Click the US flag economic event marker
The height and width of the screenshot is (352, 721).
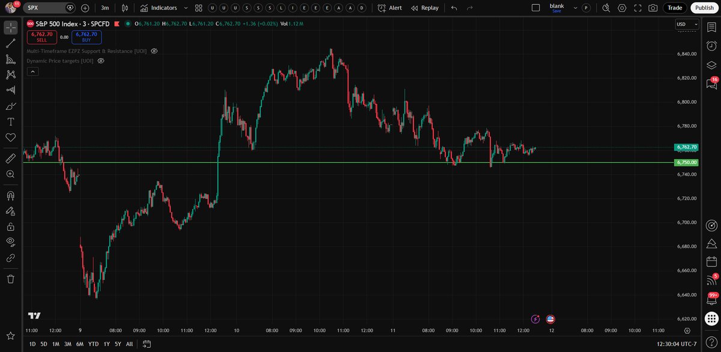point(550,319)
